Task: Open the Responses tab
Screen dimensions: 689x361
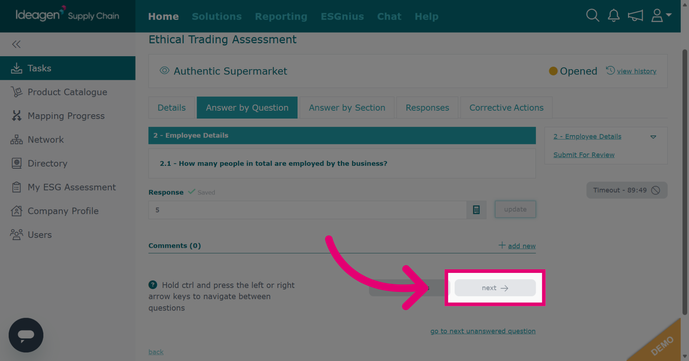Action: (x=427, y=107)
